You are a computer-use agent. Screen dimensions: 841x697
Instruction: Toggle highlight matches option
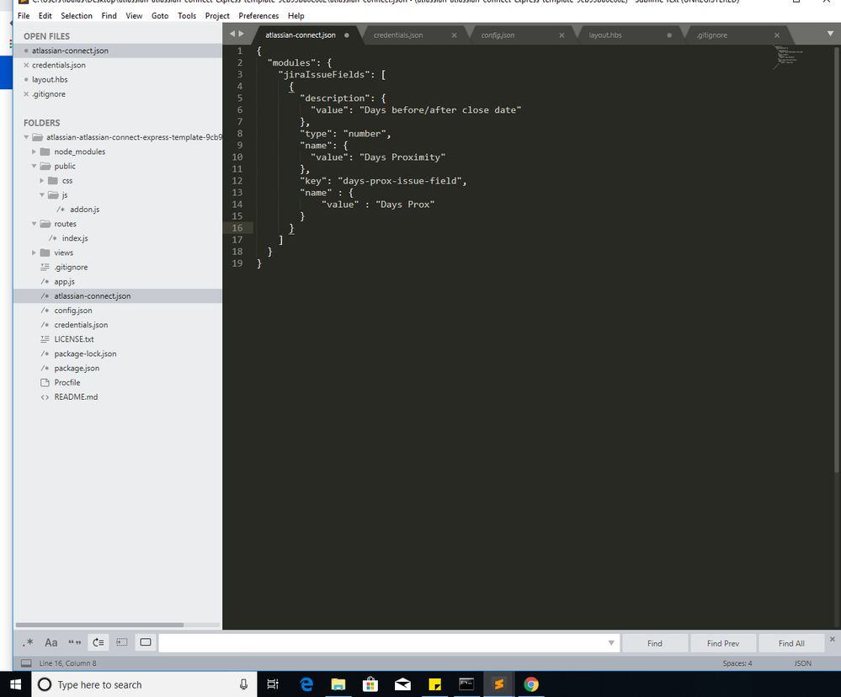146,642
